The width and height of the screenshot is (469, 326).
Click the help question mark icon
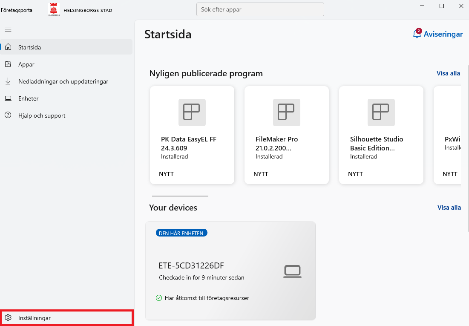(x=8, y=115)
